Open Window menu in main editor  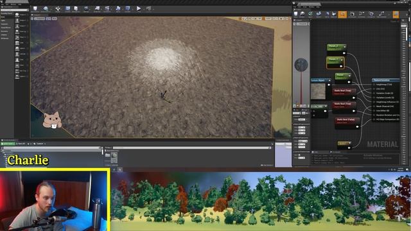(x=13, y=4)
